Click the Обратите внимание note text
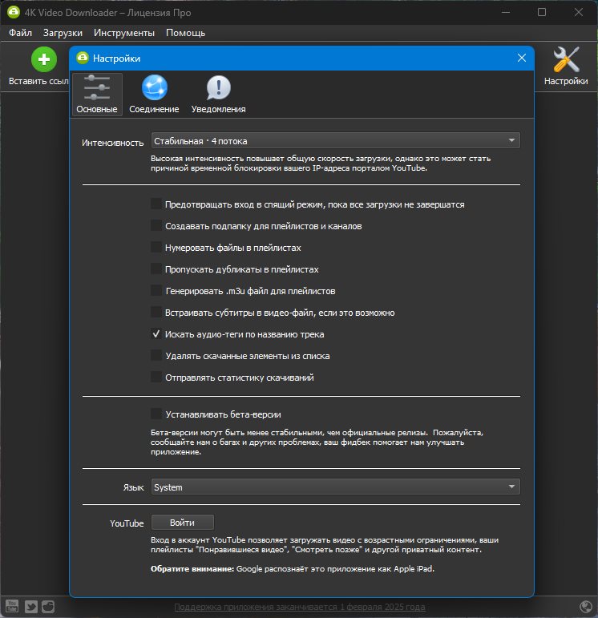 coord(292,569)
